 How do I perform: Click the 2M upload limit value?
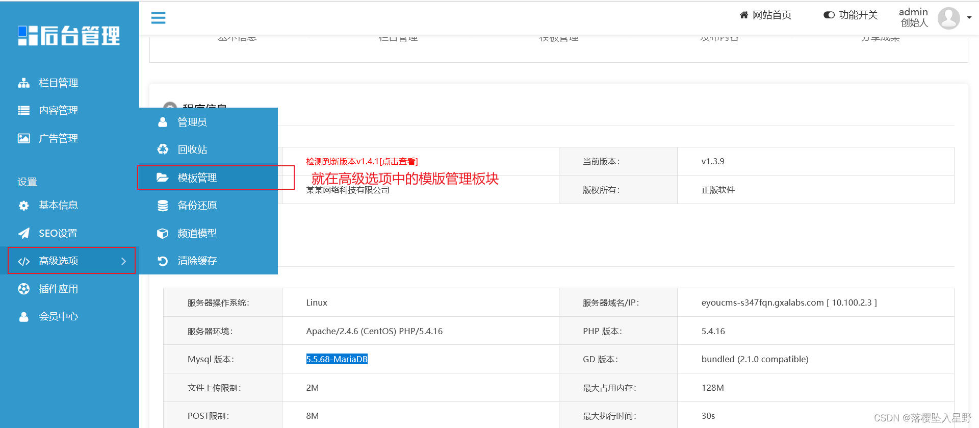313,388
